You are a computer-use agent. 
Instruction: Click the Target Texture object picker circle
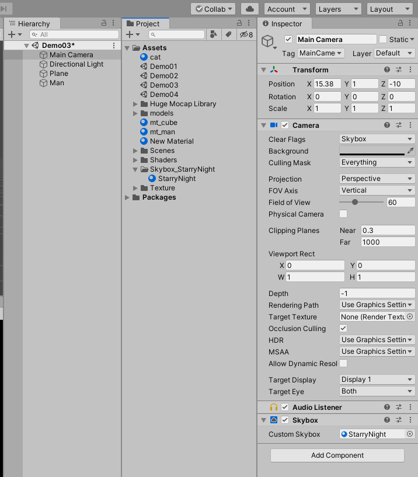[x=410, y=316]
